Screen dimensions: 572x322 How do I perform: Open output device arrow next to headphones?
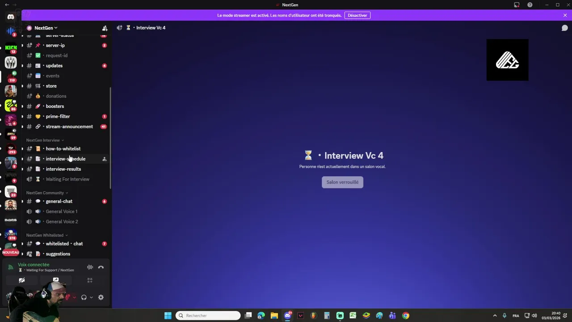91,297
